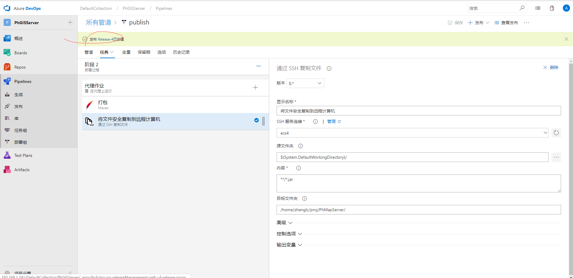
Task: Open Repos in the sidebar
Action: point(20,67)
